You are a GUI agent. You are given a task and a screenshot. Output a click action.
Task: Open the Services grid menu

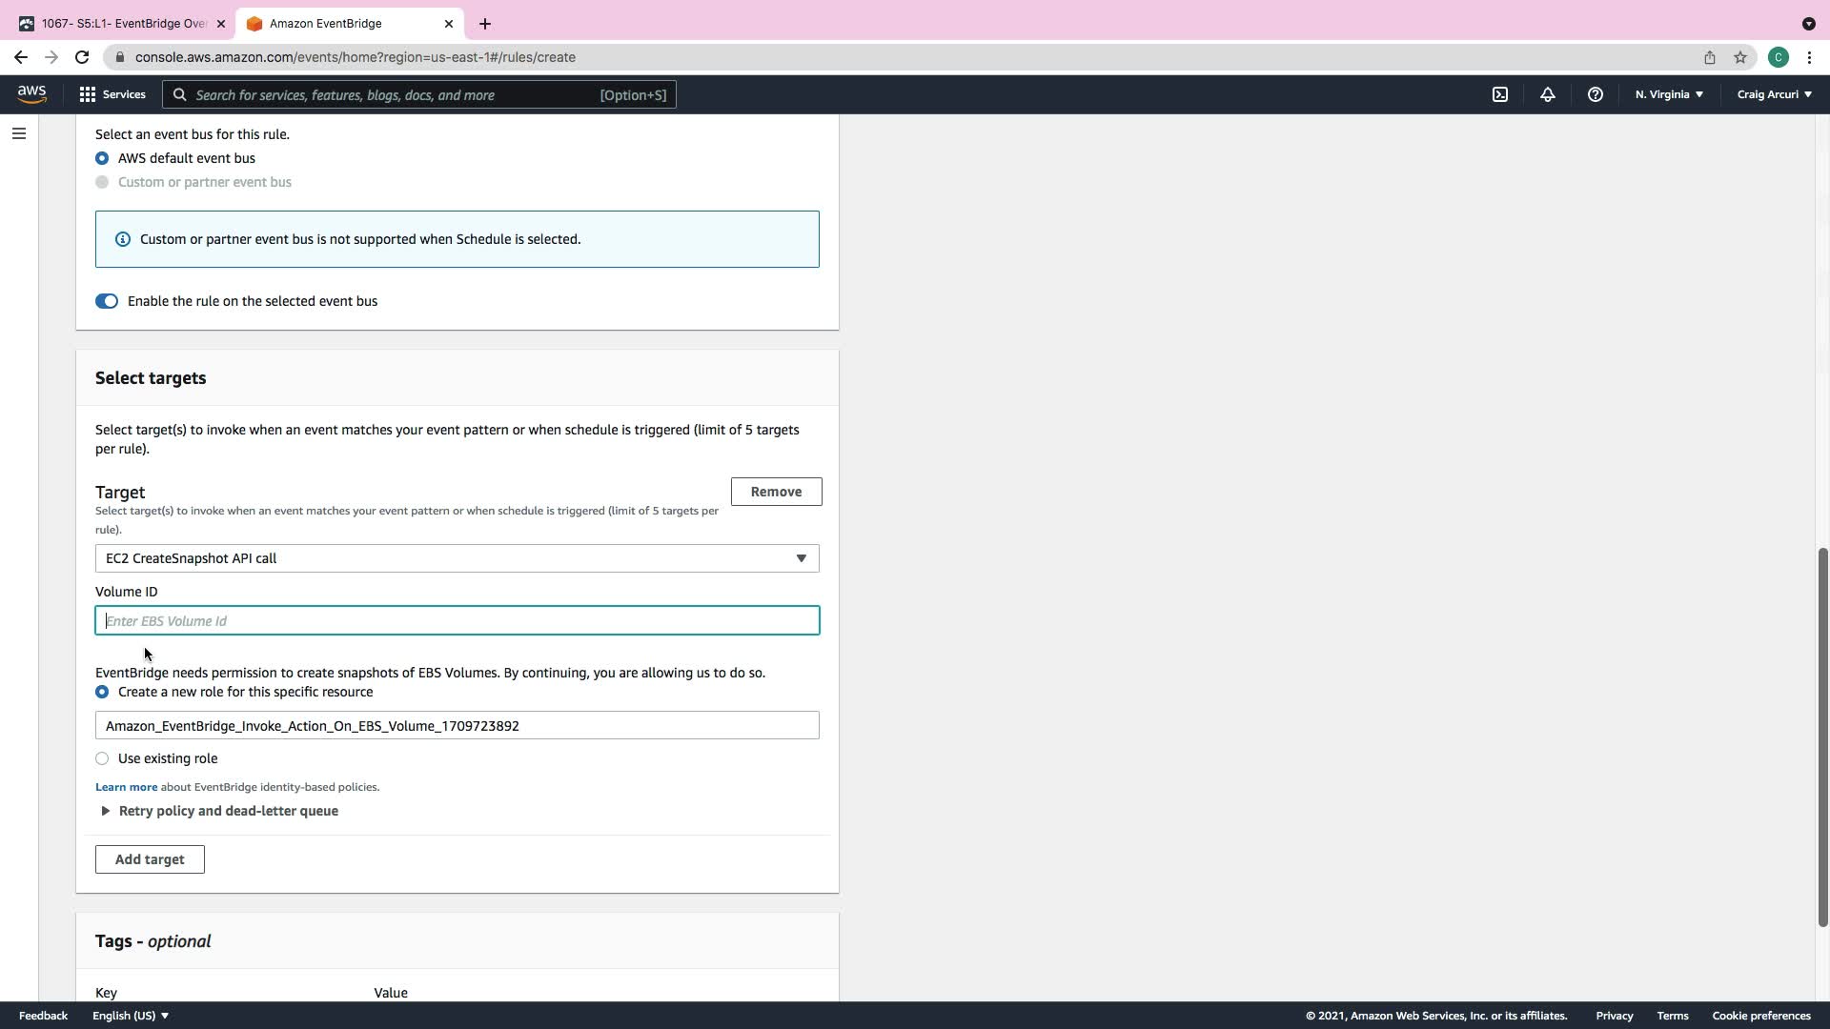[x=112, y=94]
